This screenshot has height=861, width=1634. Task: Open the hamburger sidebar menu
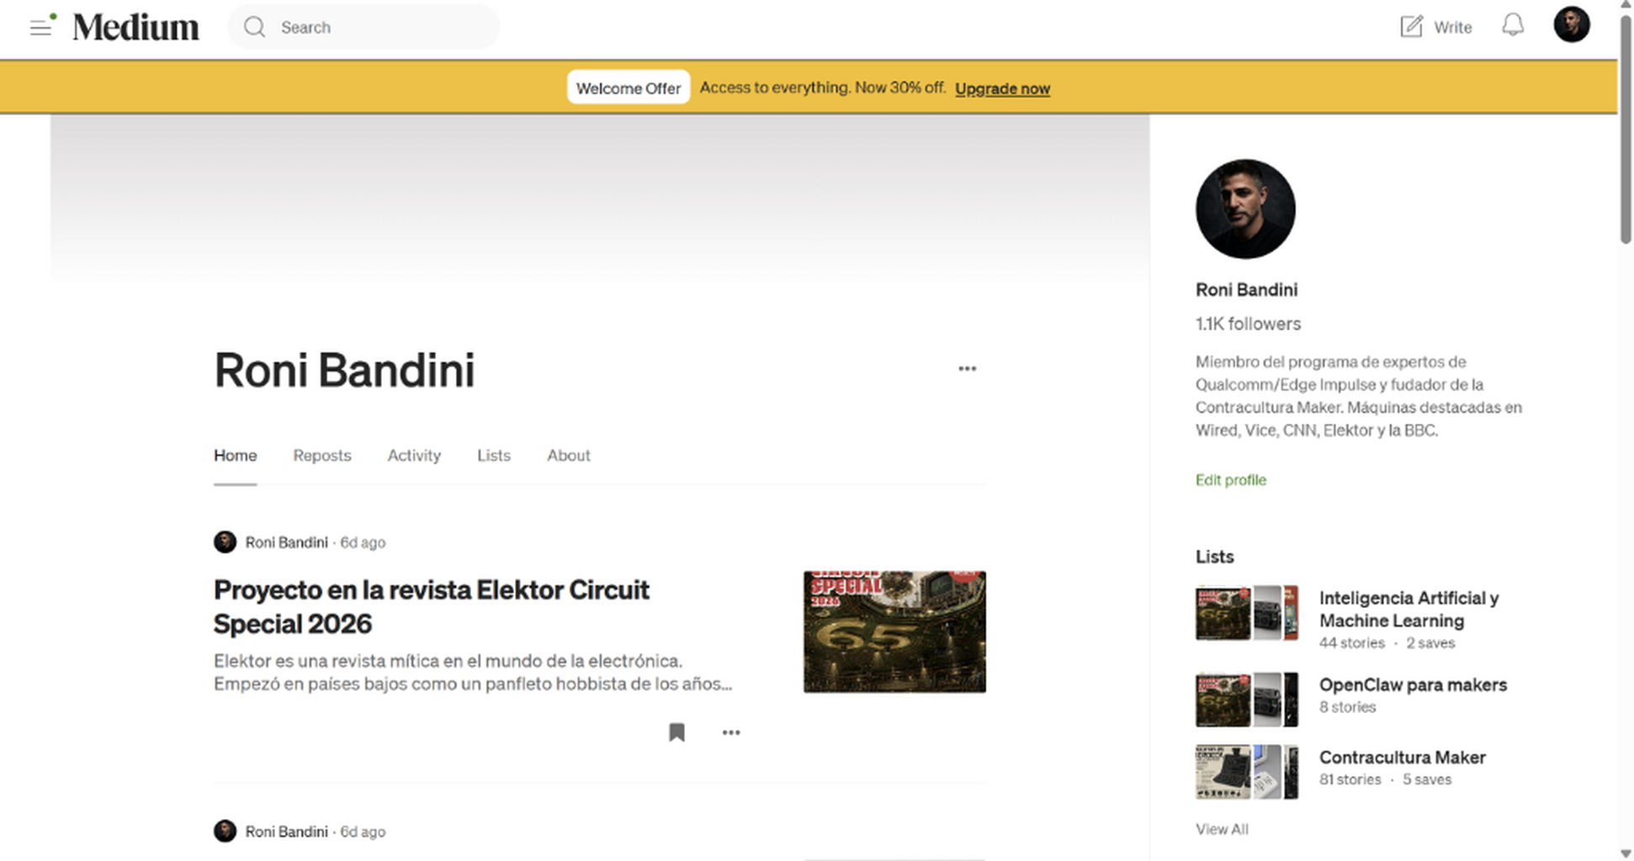[x=40, y=27]
